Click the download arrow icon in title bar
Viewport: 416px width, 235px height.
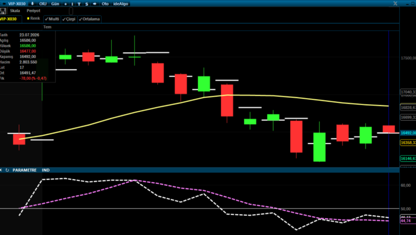(32, 4)
